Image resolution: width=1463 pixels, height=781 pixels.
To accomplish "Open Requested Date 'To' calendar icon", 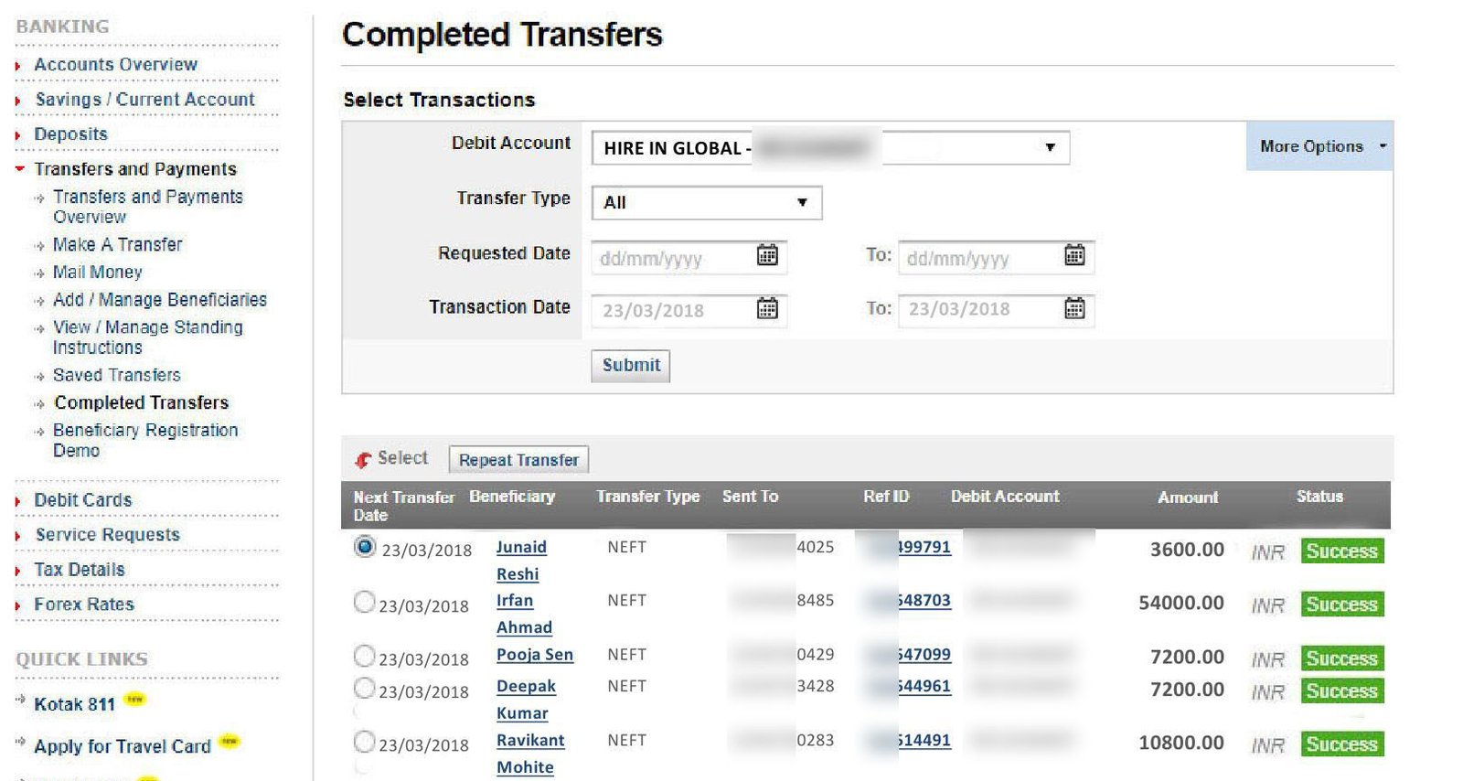I will [x=1074, y=255].
